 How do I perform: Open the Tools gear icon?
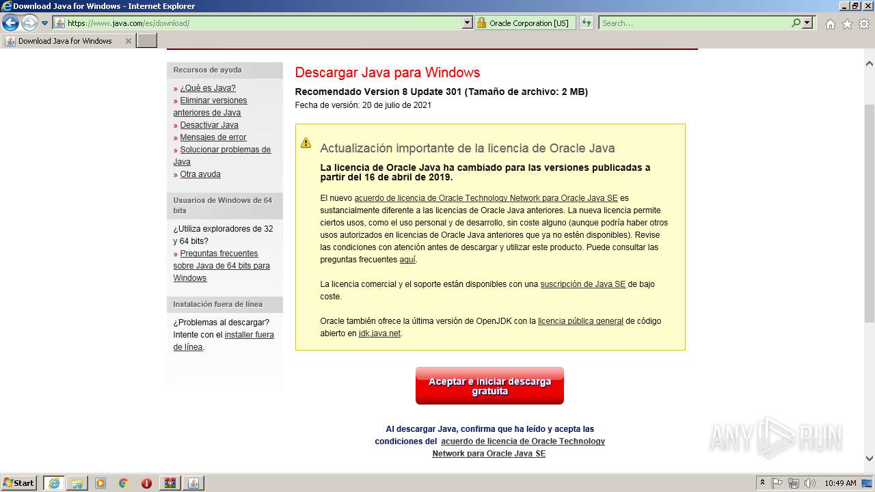point(864,24)
